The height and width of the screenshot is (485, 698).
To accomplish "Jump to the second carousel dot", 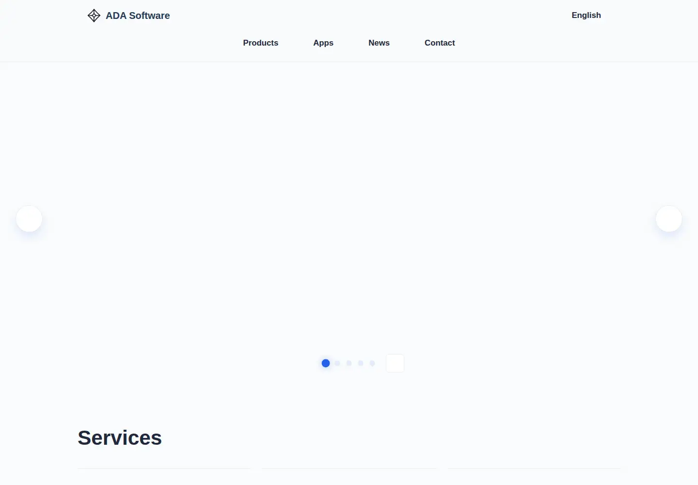I will point(337,363).
